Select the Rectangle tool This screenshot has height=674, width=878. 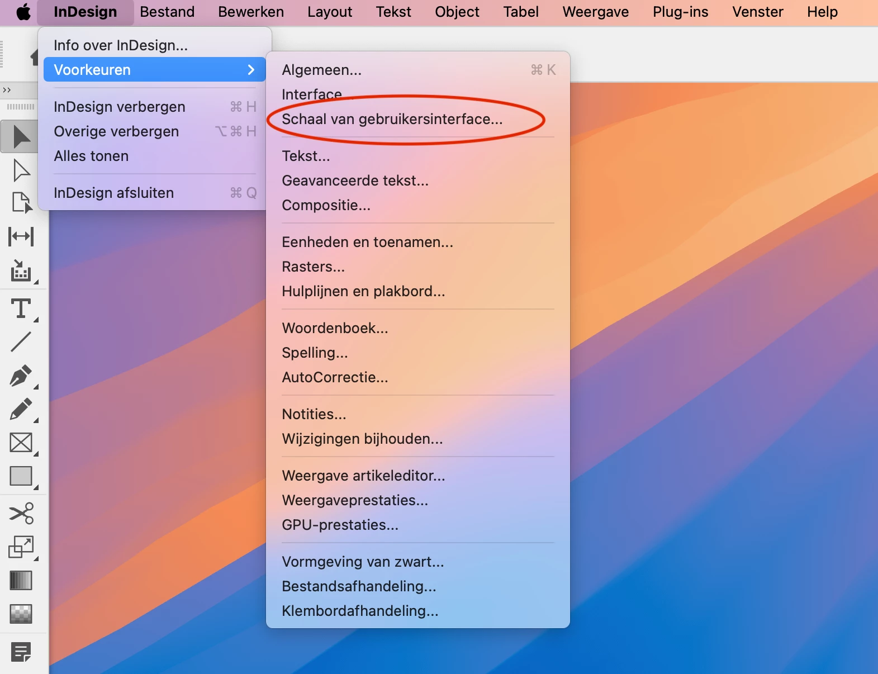pos(22,477)
